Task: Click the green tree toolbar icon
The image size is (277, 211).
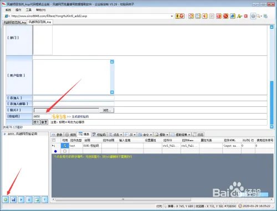Action: (239, 16)
